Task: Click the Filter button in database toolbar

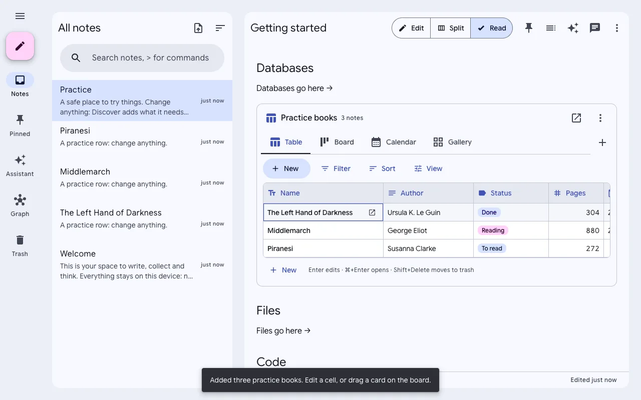Action: tap(336, 168)
